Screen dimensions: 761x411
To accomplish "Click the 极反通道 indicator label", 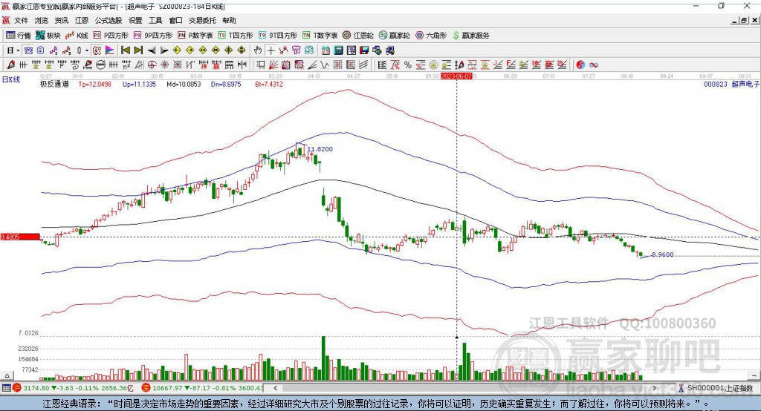I will point(54,84).
